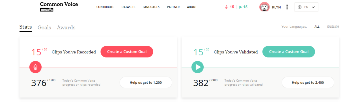Expand the EN language dropdown arrow

pos(313,7)
